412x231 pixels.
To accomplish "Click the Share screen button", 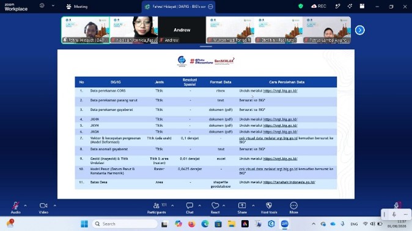I will click(x=242, y=208).
